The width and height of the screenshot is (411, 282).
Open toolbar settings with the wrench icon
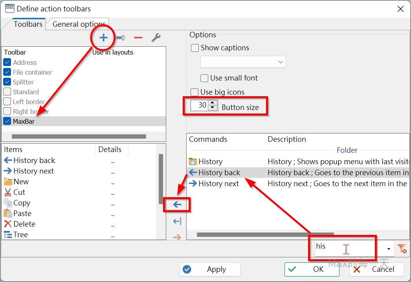(156, 37)
